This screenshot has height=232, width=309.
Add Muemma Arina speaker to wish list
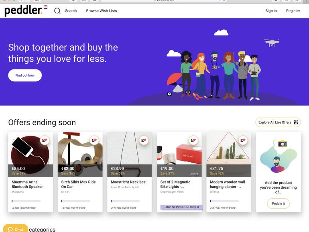[45, 140]
